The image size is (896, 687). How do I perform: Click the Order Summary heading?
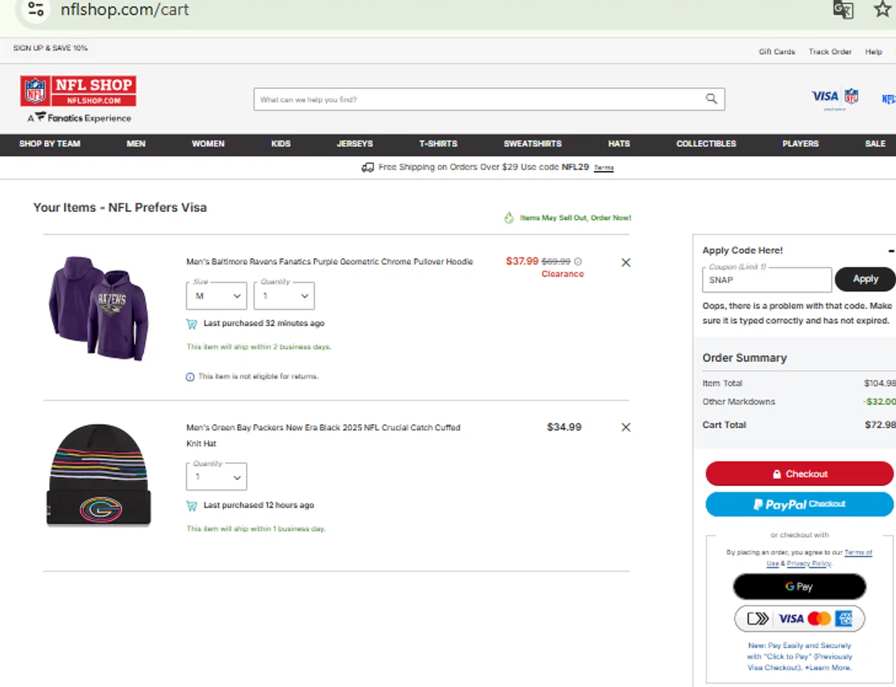coord(744,358)
